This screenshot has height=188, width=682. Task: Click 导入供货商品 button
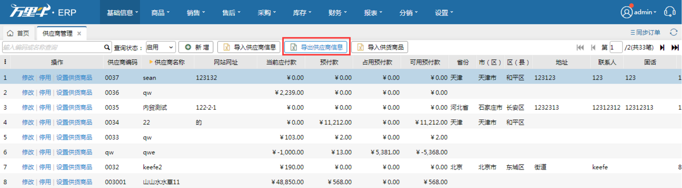[380, 47]
